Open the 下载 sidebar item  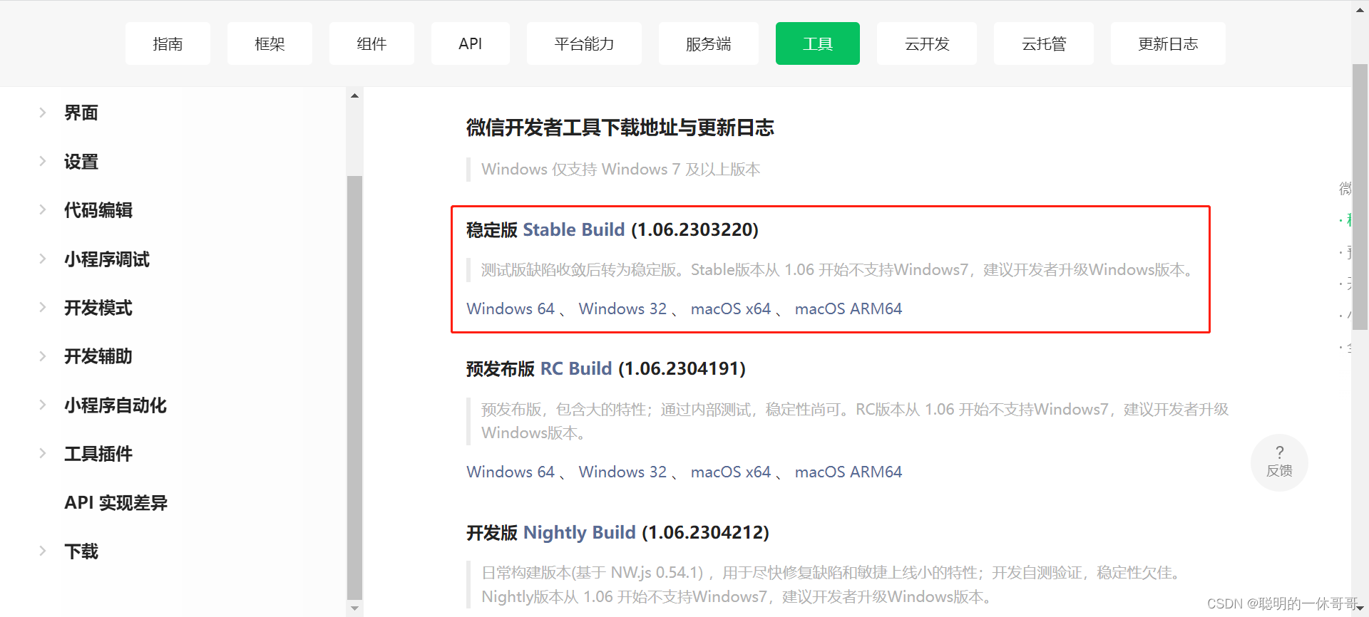(x=81, y=551)
